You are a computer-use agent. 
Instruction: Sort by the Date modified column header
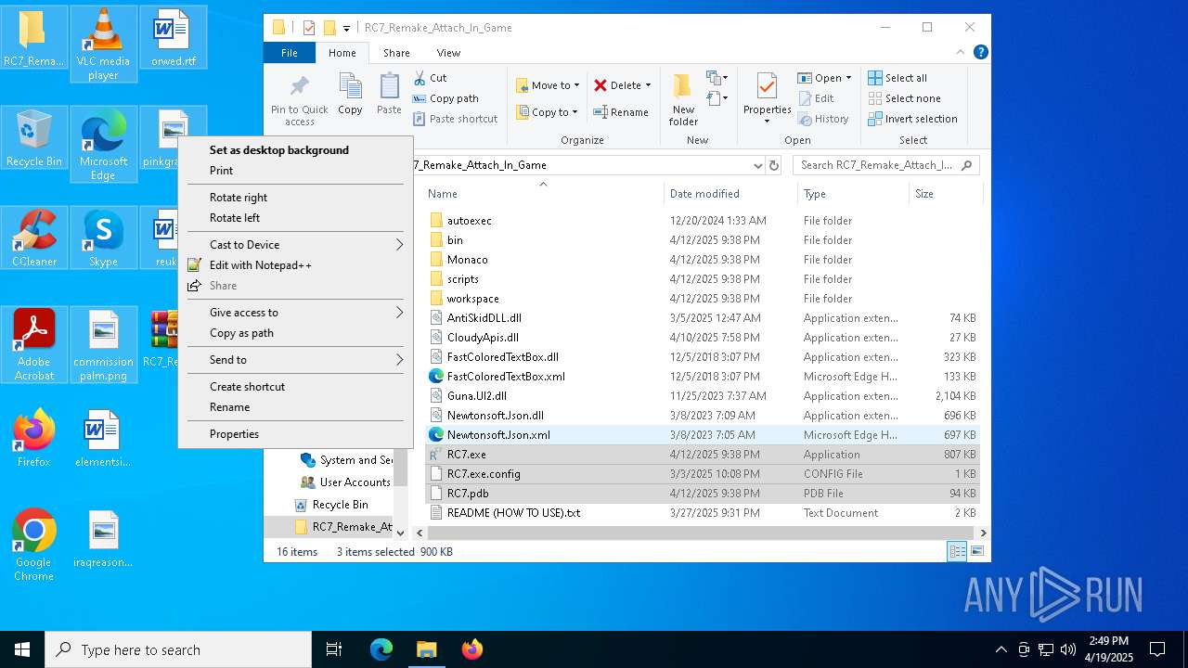point(730,194)
